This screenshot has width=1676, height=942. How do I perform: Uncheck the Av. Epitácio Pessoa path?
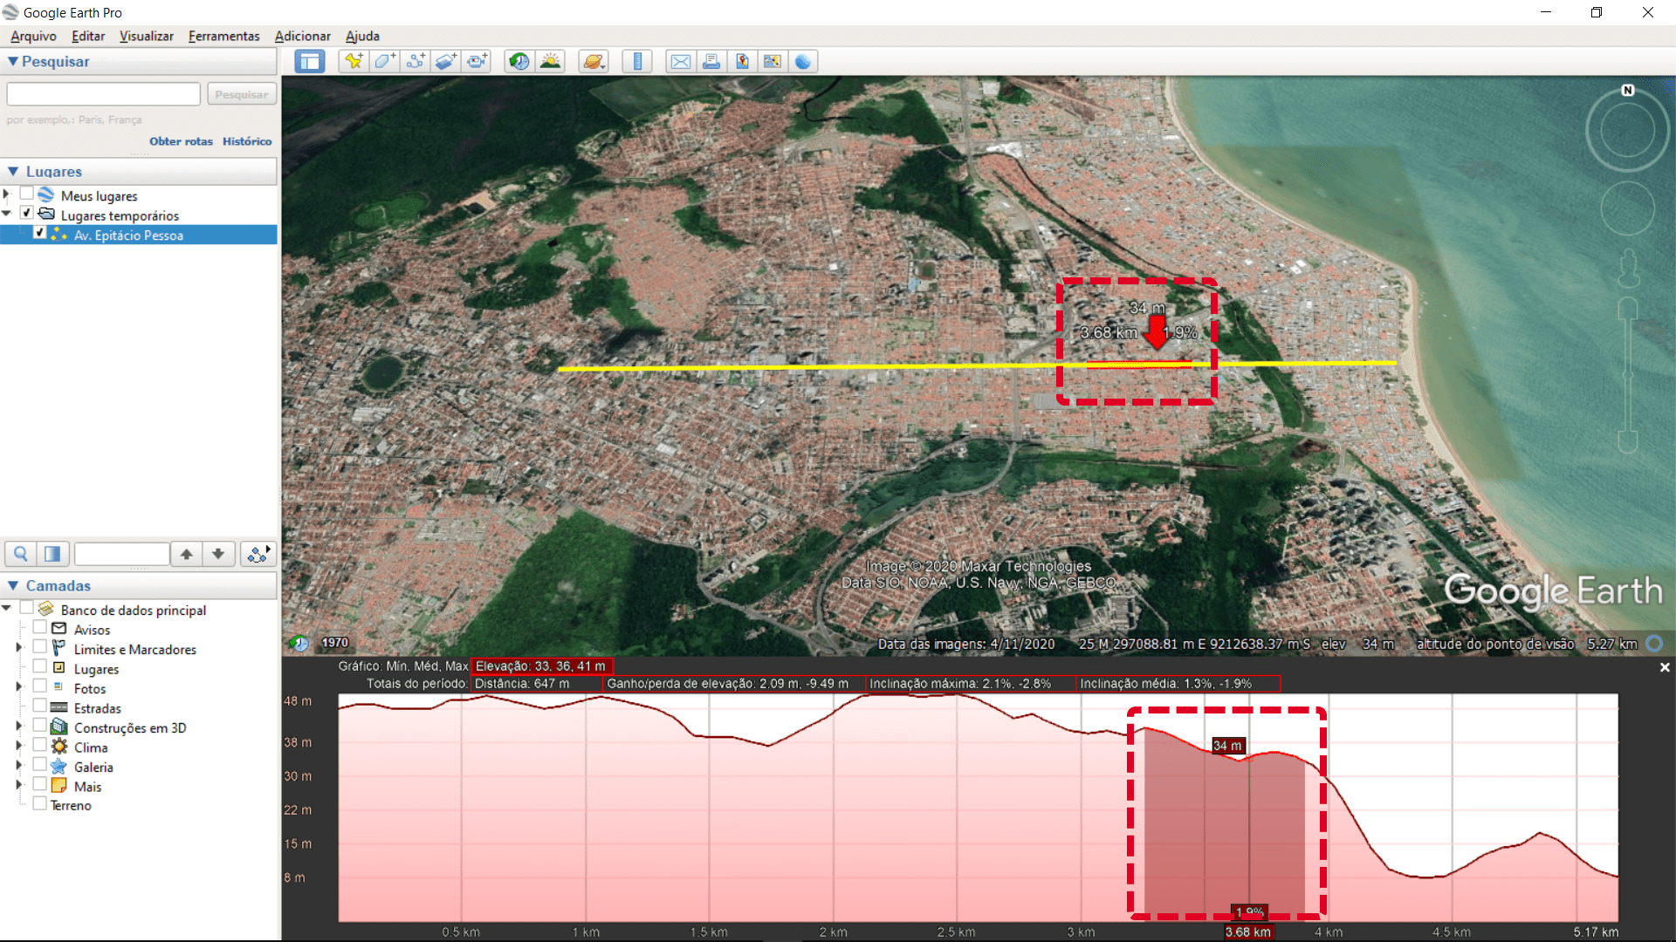click(x=40, y=233)
